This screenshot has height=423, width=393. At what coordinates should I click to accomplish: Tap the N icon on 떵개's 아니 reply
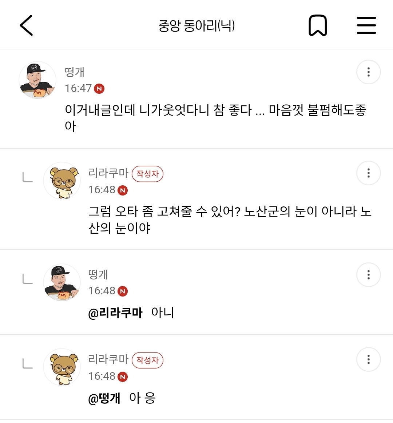[123, 291]
